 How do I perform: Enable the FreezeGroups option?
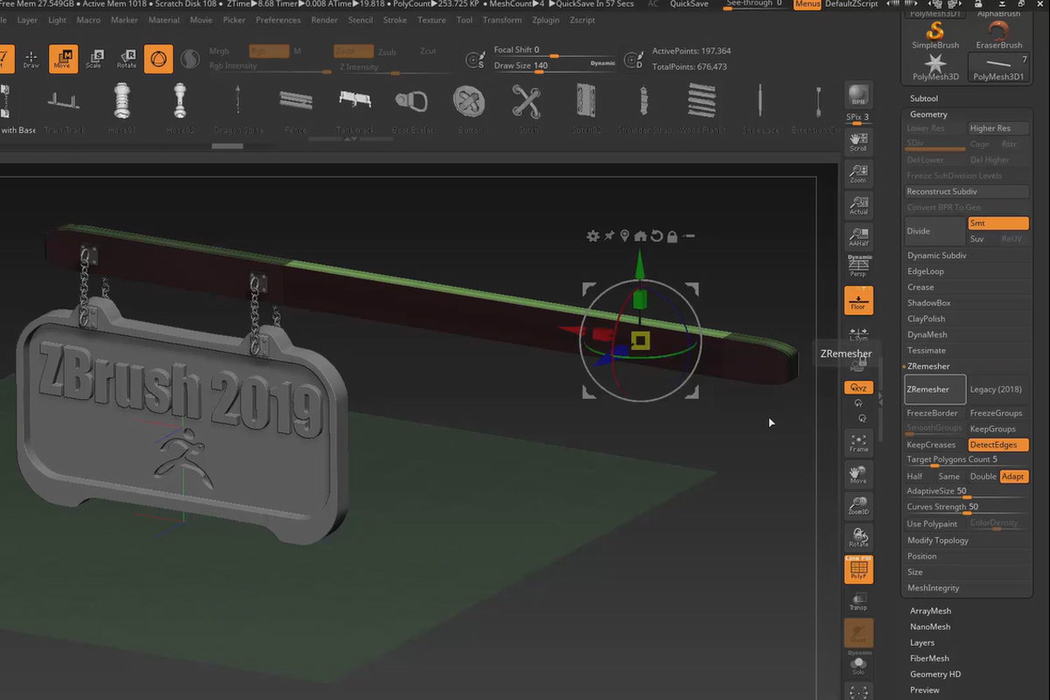(997, 413)
